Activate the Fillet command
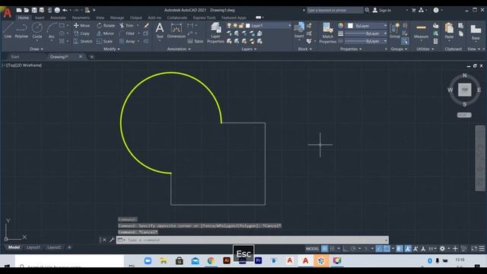This screenshot has width=487, height=274. (127, 33)
